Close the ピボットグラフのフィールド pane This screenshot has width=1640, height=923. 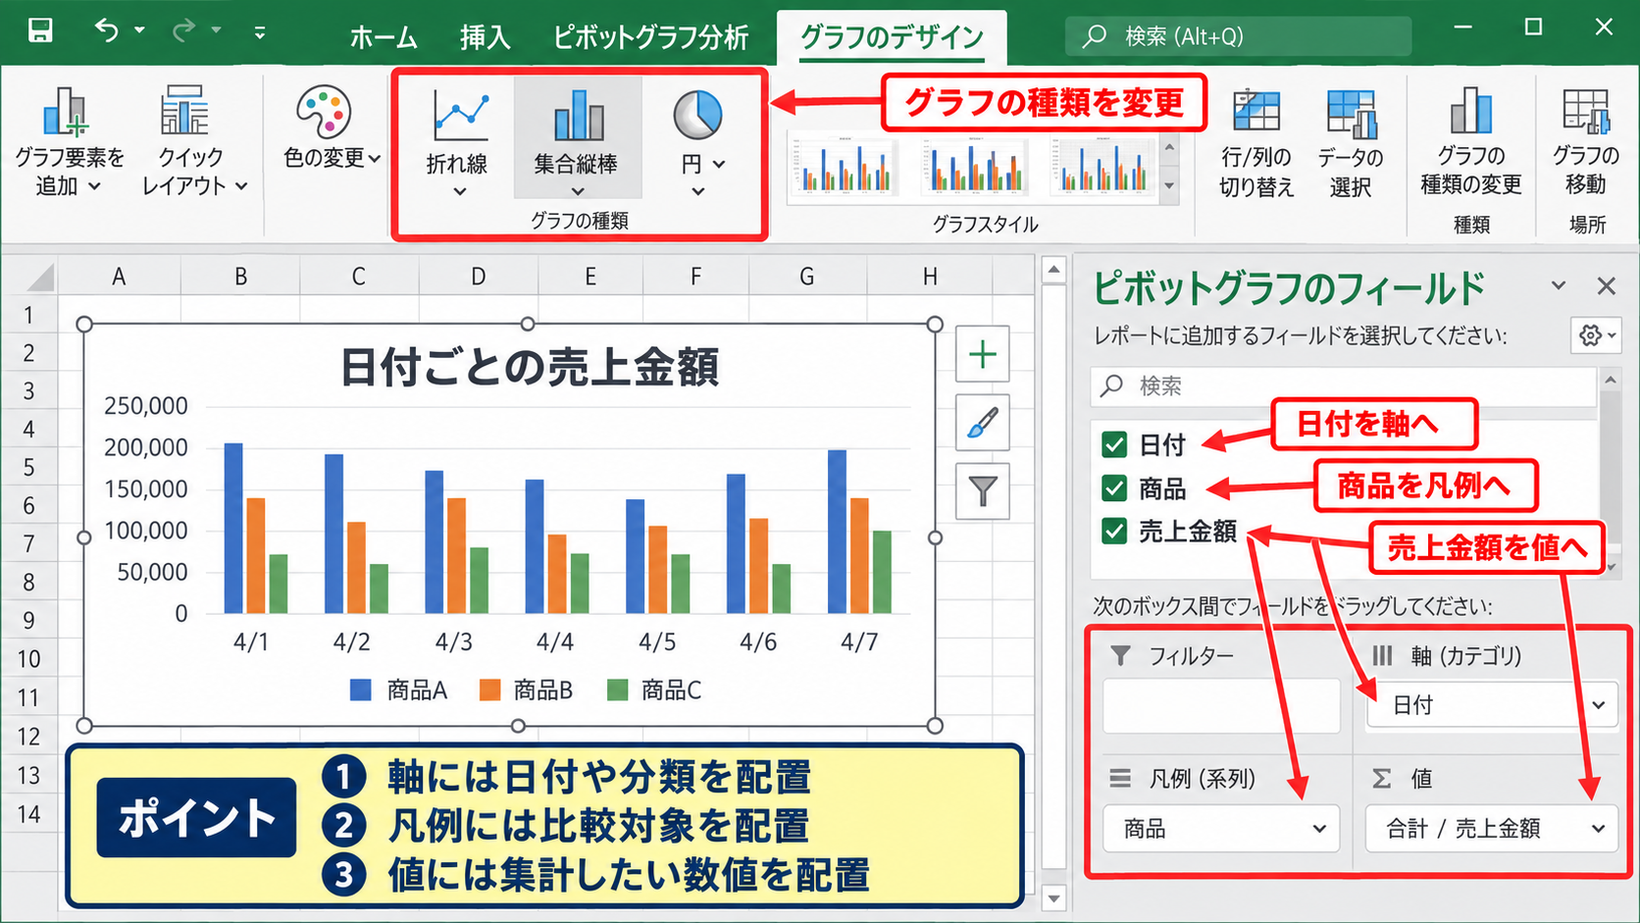[x=1606, y=285]
